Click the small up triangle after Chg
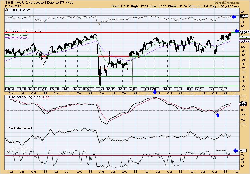The width and height of the screenshot is (250, 174). point(239,6)
